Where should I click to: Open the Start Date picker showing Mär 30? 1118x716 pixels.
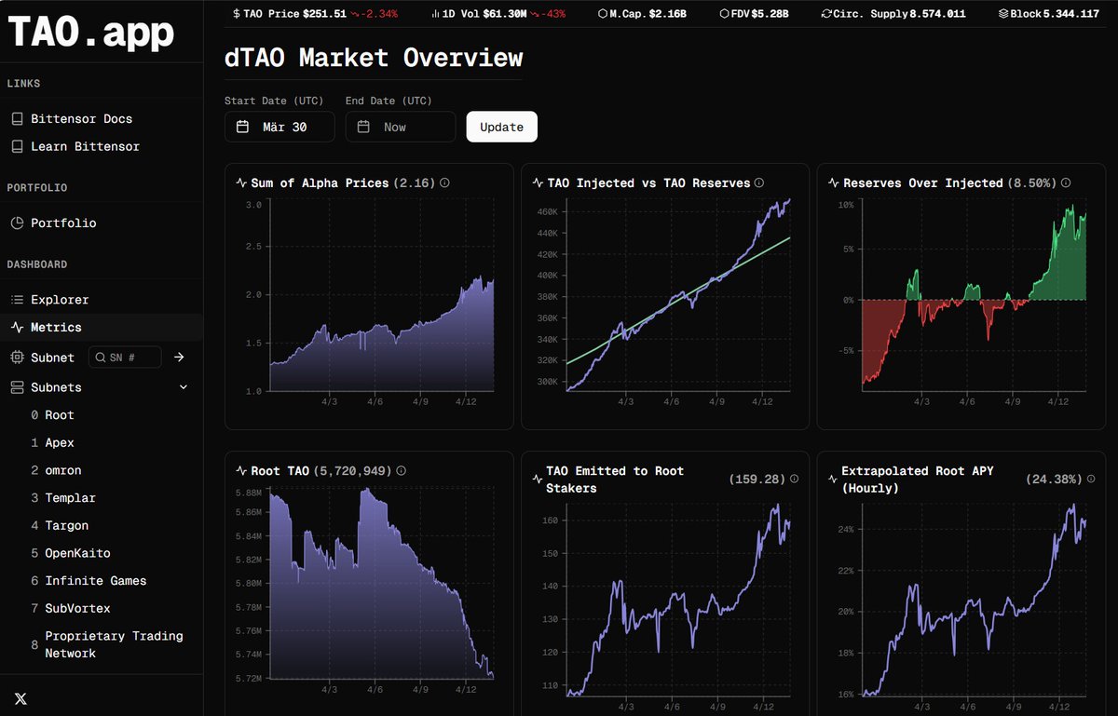279,127
